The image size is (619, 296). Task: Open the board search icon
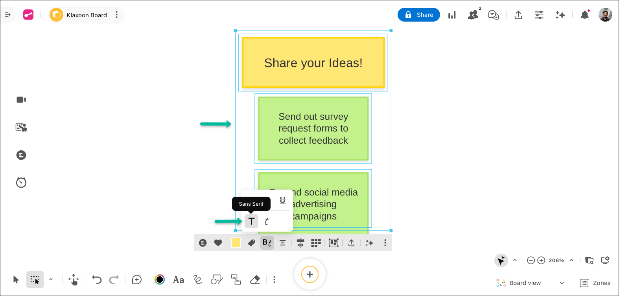(589, 260)
